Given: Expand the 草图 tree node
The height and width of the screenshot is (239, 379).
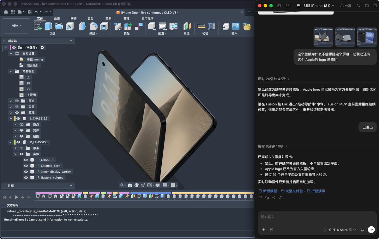Looking at the screenshot, I should 11,112.
